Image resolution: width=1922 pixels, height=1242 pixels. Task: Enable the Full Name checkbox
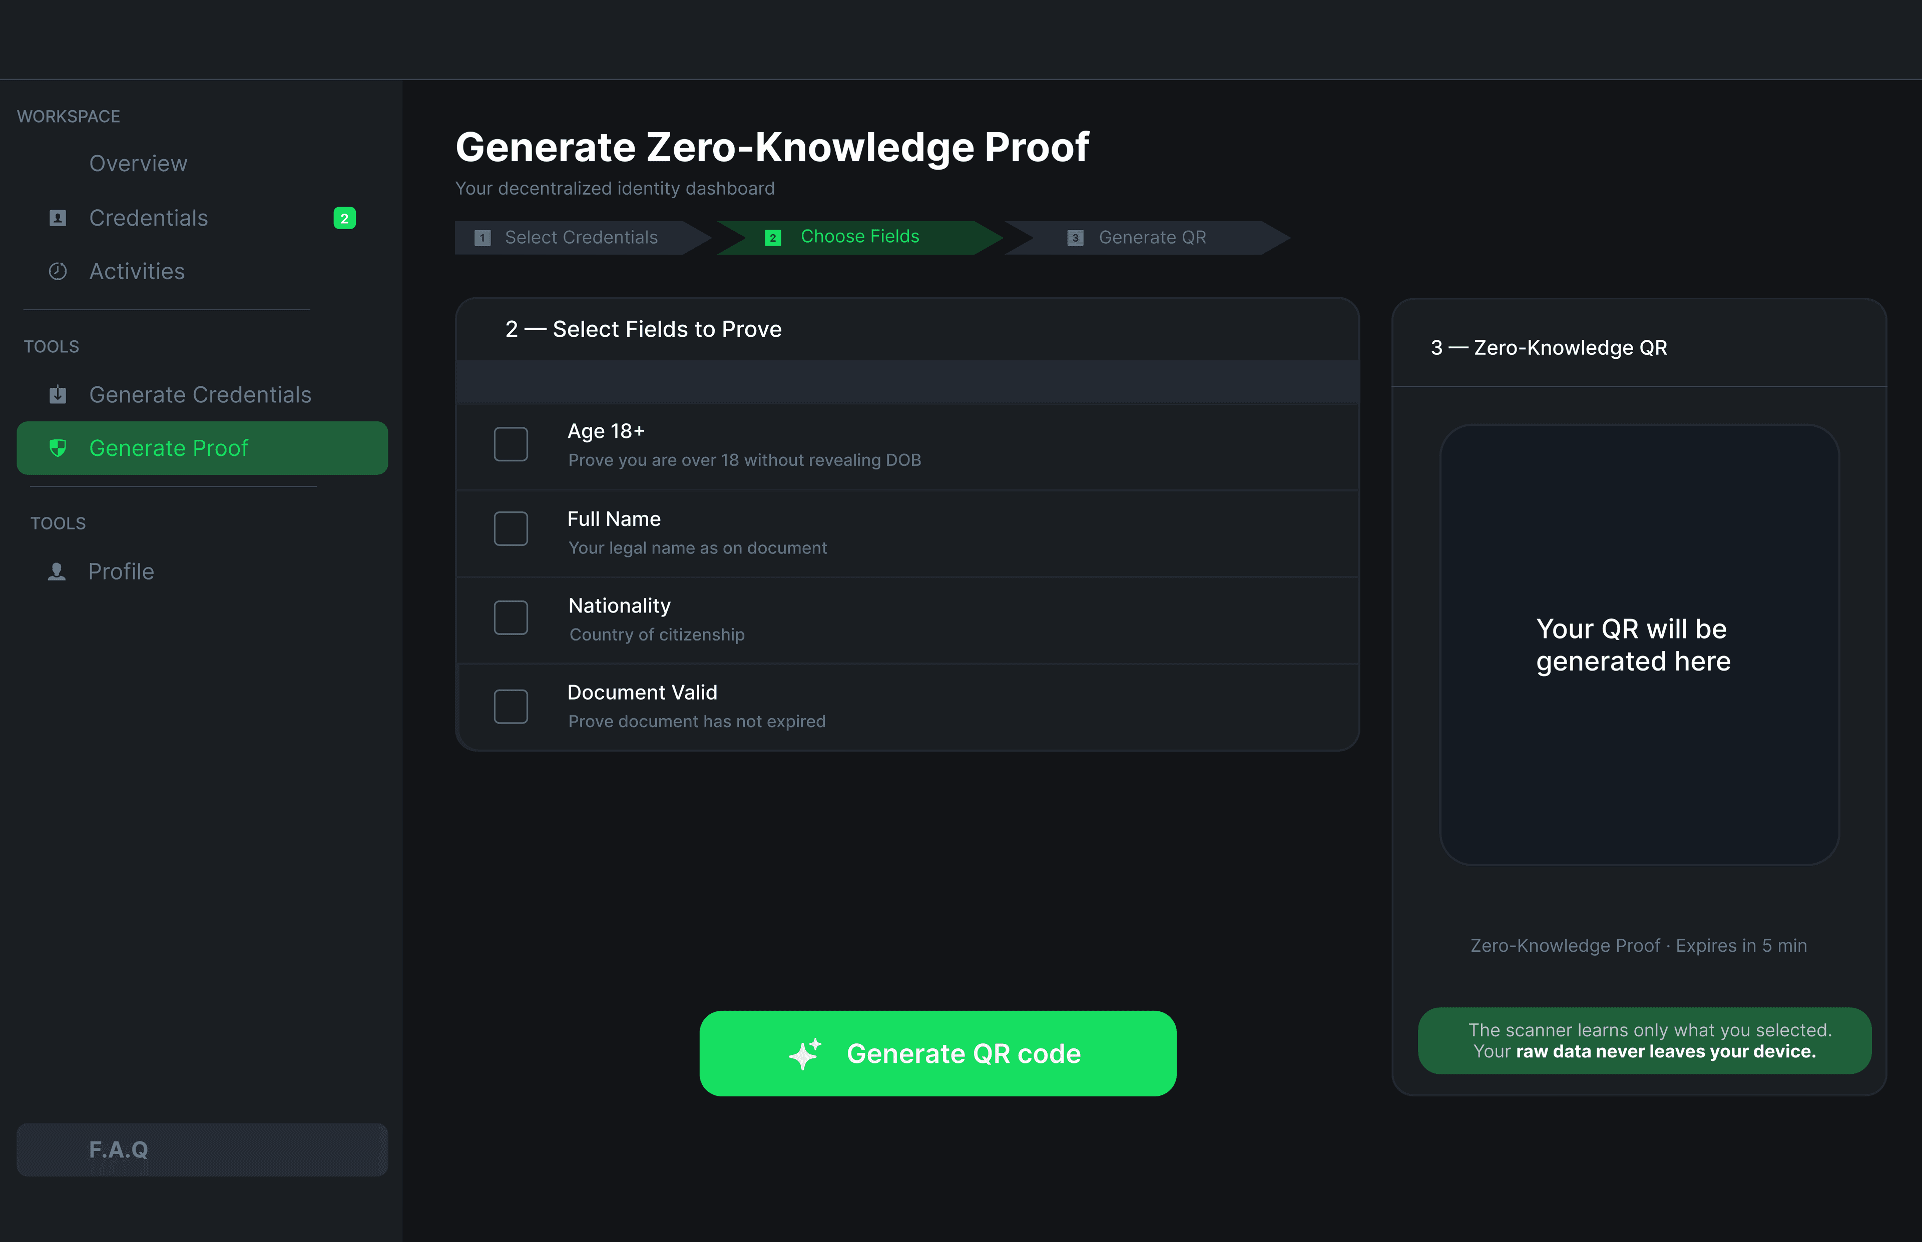coord(511,529)
